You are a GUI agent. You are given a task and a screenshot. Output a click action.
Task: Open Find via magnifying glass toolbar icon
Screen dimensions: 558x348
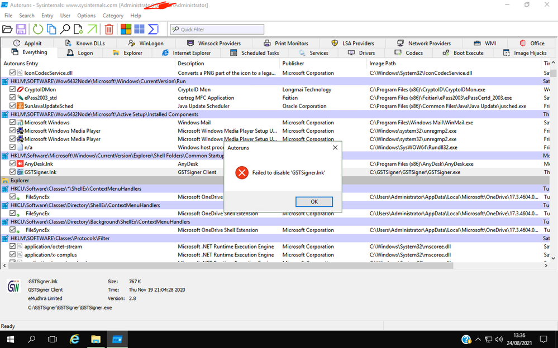tap(65, 29)
